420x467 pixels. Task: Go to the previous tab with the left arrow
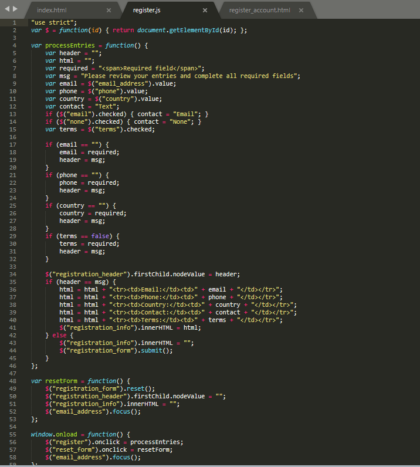click(7, 9)
